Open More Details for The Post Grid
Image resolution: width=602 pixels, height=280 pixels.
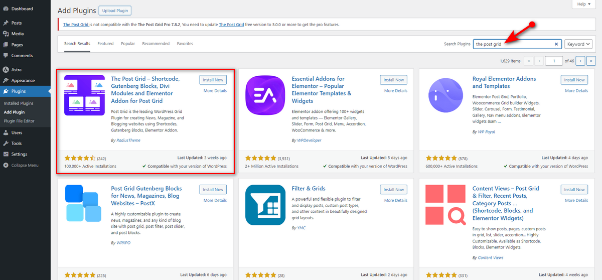pyautogui.click(x=215, y=91)
